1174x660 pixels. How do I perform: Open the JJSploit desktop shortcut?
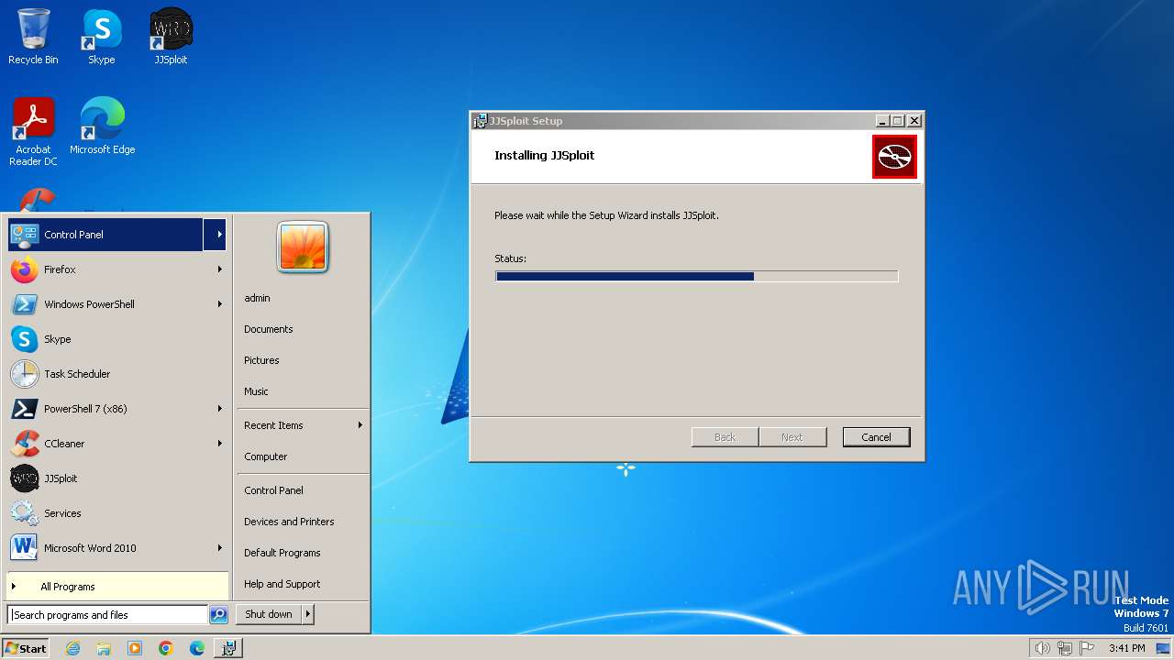point(171,37)
